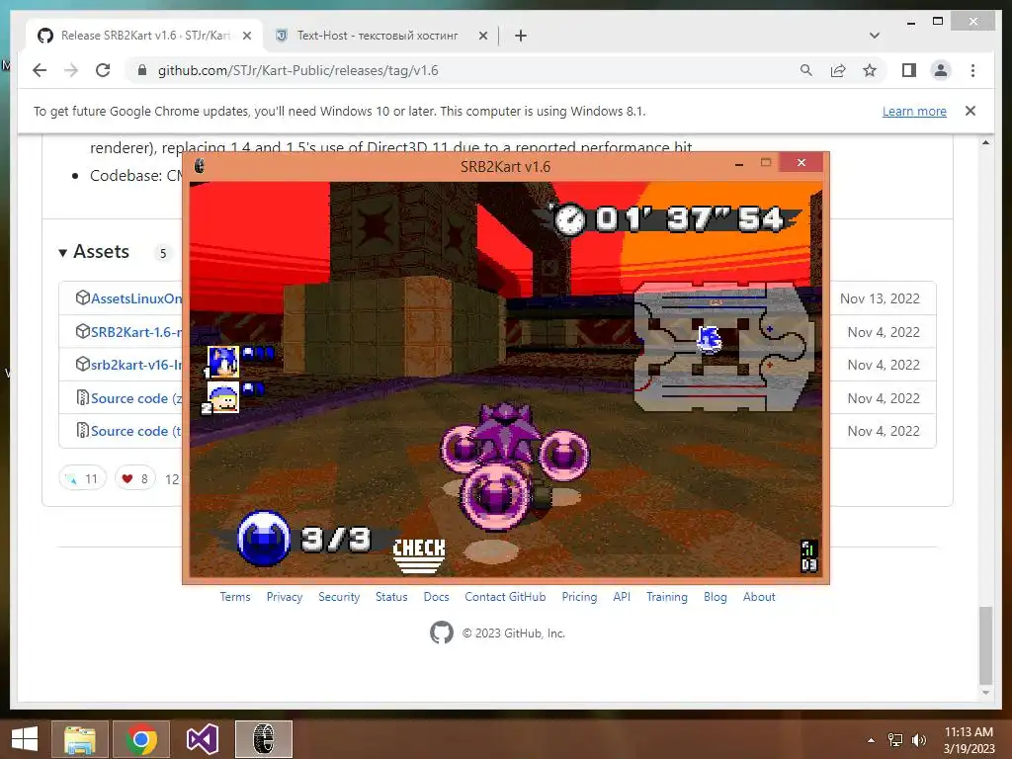This screenshot has height=759, width=1012.
Task: Open the Windows Start button
Action: point(25,739)
